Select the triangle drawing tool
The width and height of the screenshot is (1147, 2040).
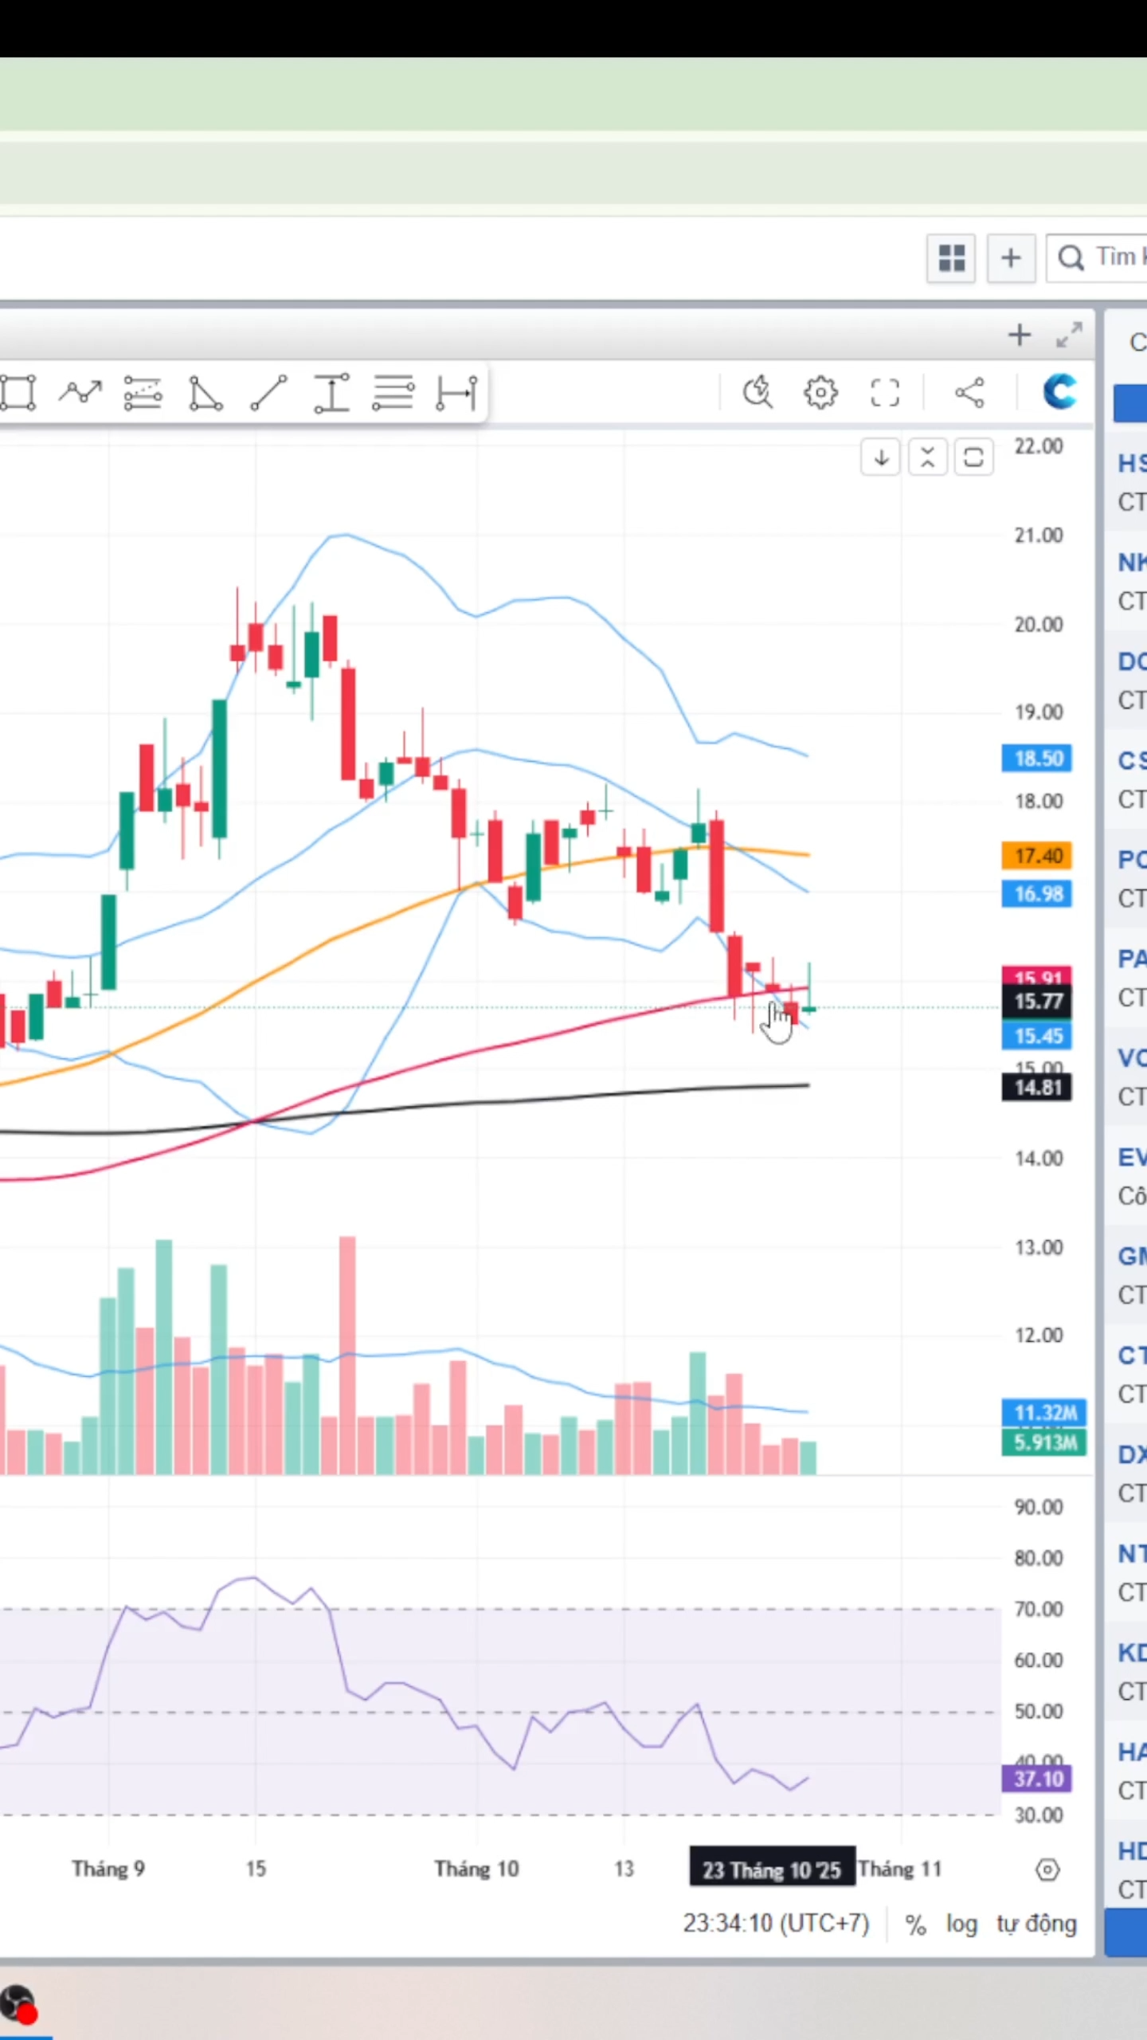(206, 393)
